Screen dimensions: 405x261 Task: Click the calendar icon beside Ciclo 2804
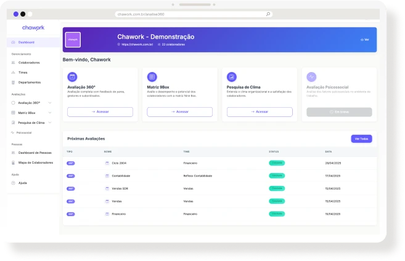[x=107, y=163]
